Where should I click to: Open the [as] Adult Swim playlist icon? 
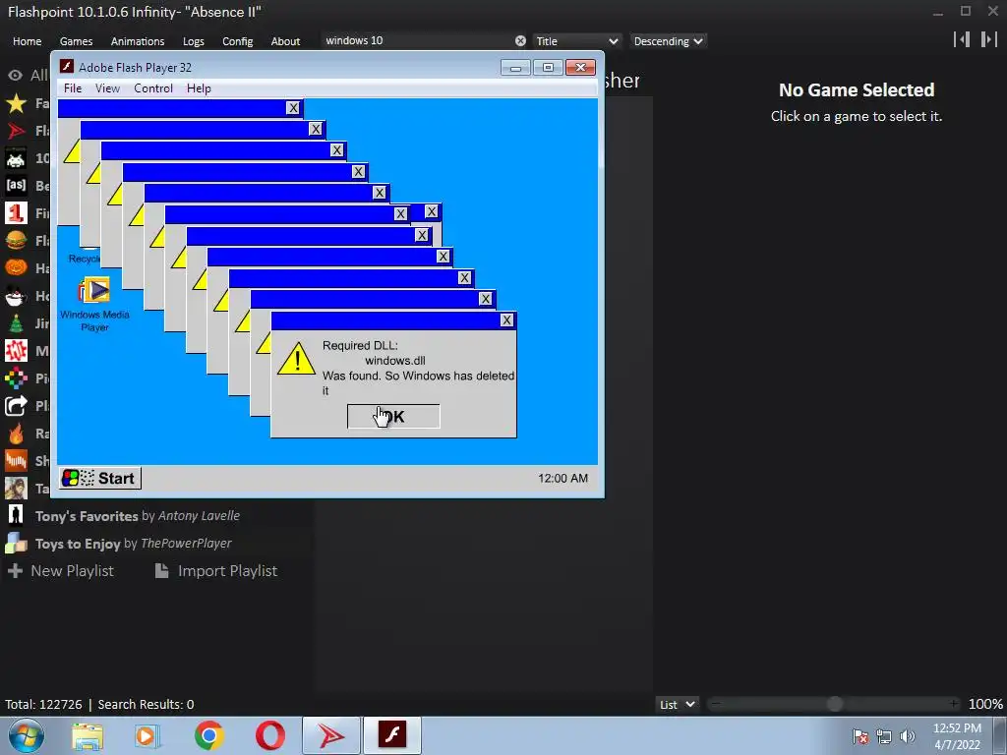pyautogui.click(x=16, y=186)
